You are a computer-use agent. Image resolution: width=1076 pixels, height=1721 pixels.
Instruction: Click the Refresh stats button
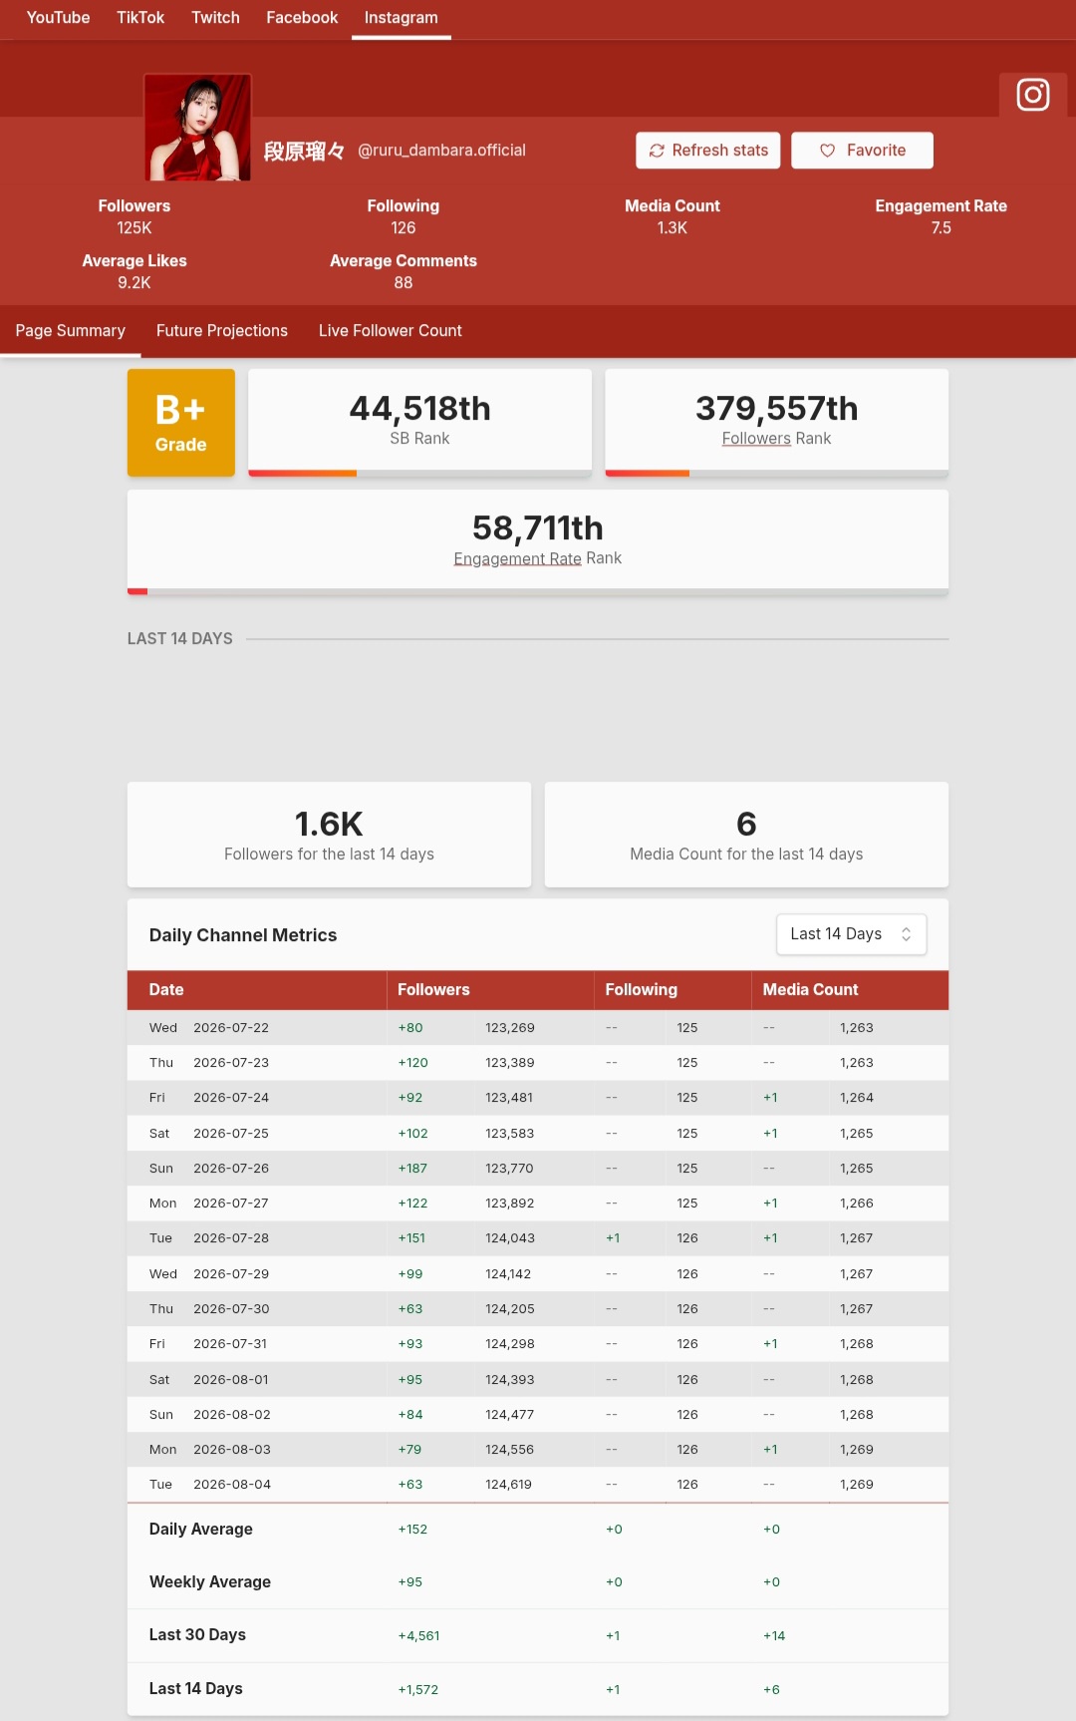click(x=708, y=151)
